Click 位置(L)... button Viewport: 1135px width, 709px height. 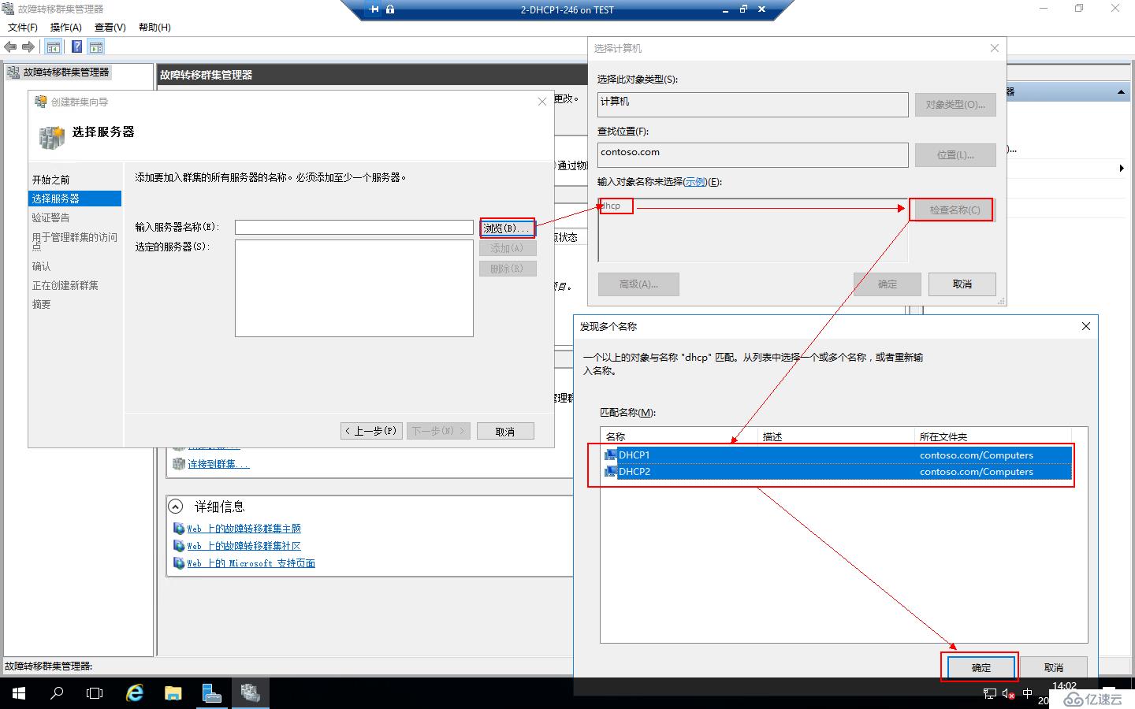(x=955, y=155)
